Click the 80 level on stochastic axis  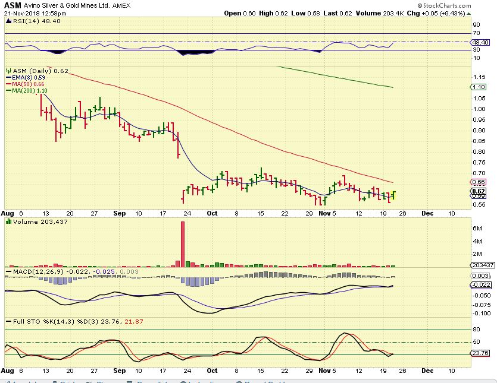point(476,330)
